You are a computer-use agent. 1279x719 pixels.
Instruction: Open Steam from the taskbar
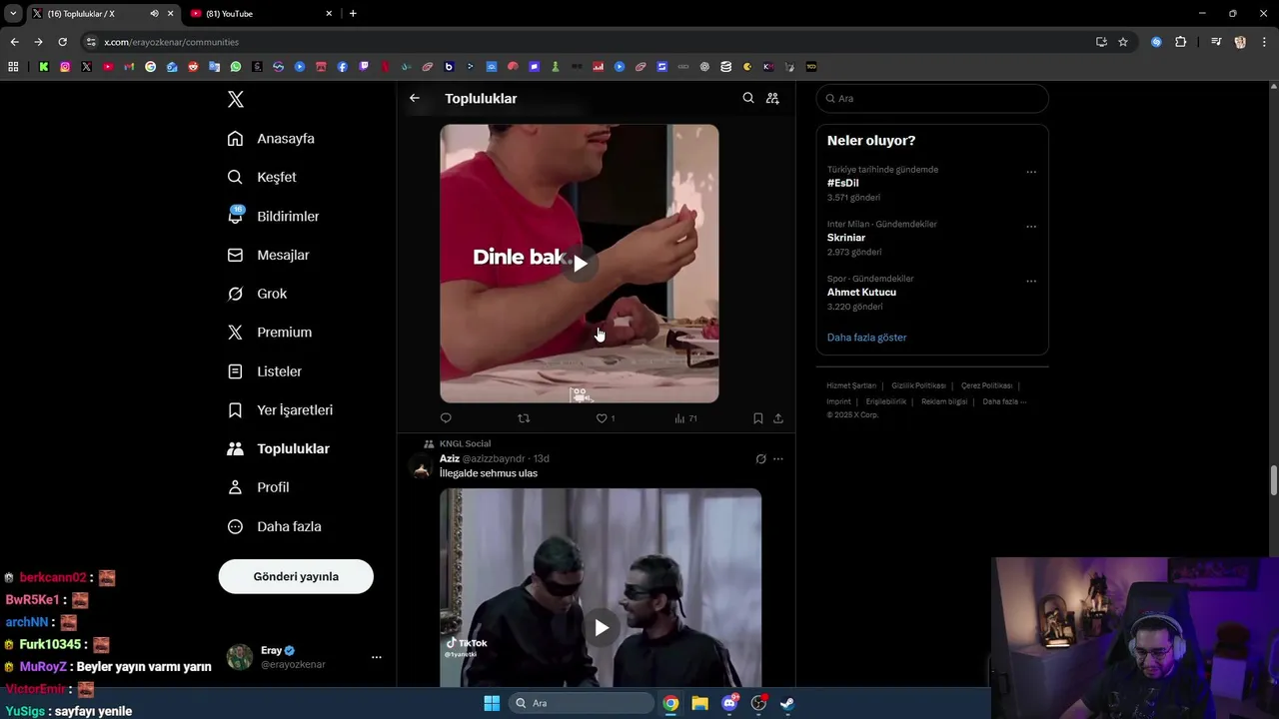point(787,703)
